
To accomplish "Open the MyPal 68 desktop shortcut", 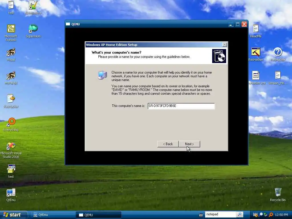I will 11,78.
